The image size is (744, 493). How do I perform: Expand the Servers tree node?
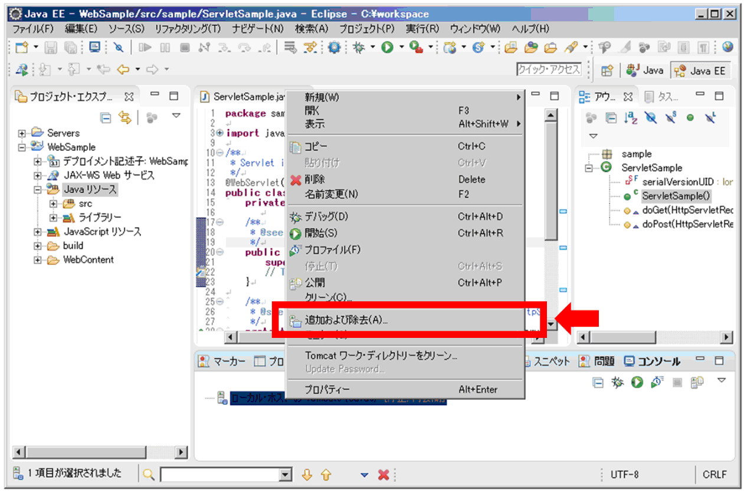point(22,133)
